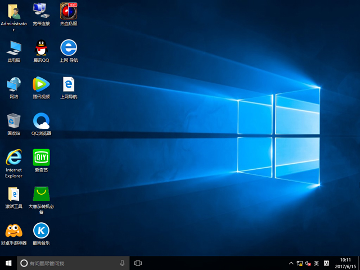The width and height of the screenshot is (360, 270).
Task: Click the muted volume speaker icon
Action: pyautogui.click(x=308, y=263)
